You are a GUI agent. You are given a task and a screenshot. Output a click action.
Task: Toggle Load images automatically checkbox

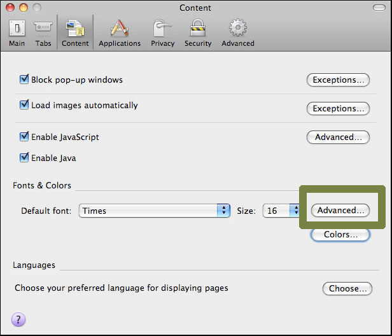point(25,105)
